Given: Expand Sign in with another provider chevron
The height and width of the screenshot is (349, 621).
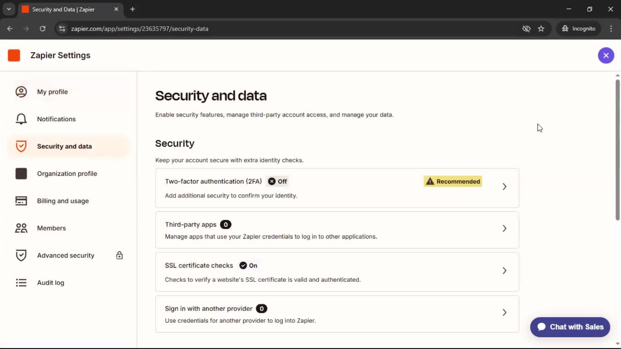Looking at the screenshot, I should pyautogui.click(x=504, y=312).
